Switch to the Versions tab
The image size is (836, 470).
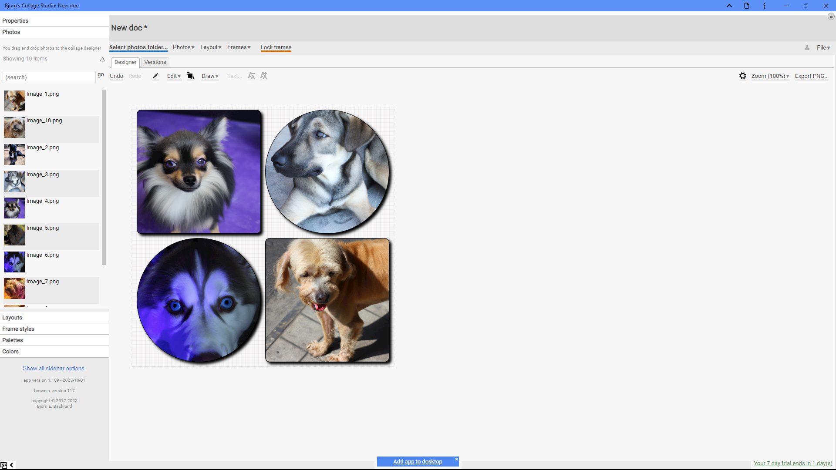(155, 62)
